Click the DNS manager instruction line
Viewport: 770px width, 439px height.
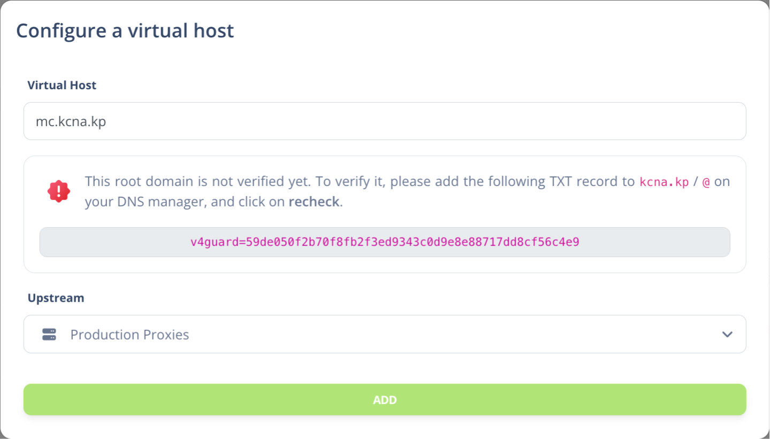pos(213,202)
